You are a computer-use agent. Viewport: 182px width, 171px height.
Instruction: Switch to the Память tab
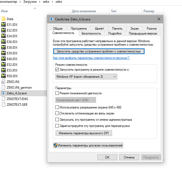click(x=117, y=29)
